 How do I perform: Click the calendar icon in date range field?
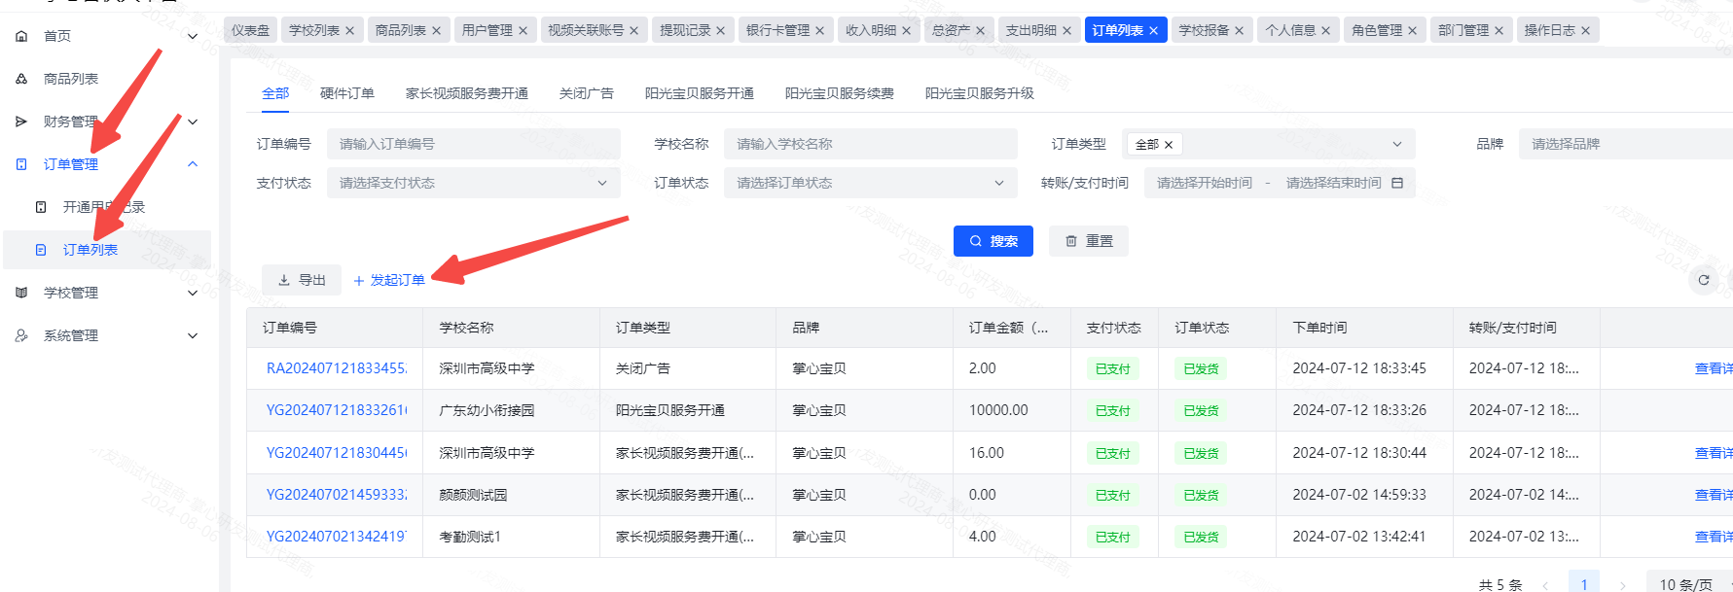point(1397,183)
